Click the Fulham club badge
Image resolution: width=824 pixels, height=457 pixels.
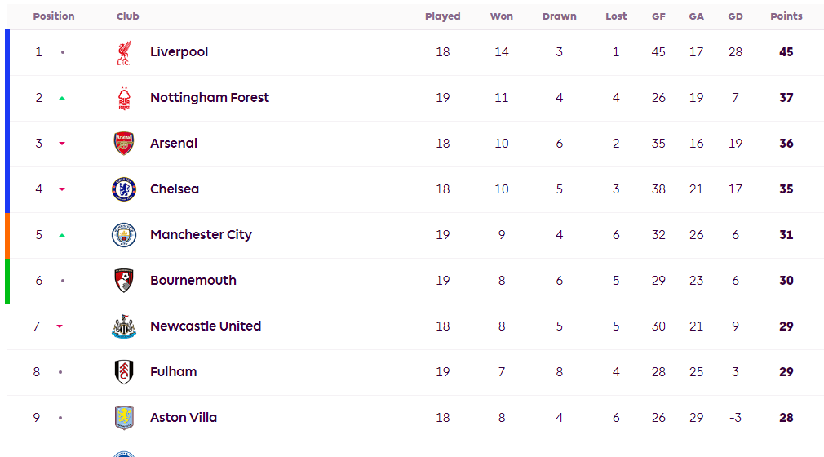[123, 372]
